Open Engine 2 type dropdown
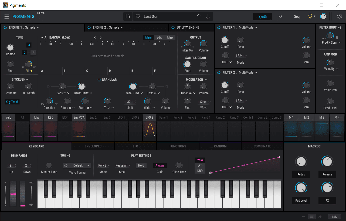The width and height of the screenshot is (346, 221). tap(116, 27)
